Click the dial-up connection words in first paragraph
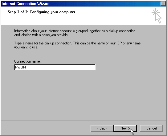This screenshot has width=167, height=136. click(122, 31)
